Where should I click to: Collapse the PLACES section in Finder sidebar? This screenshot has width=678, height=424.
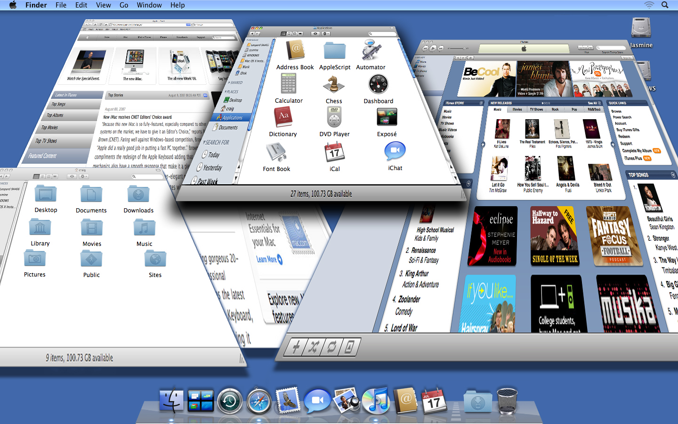pos(226,92)
